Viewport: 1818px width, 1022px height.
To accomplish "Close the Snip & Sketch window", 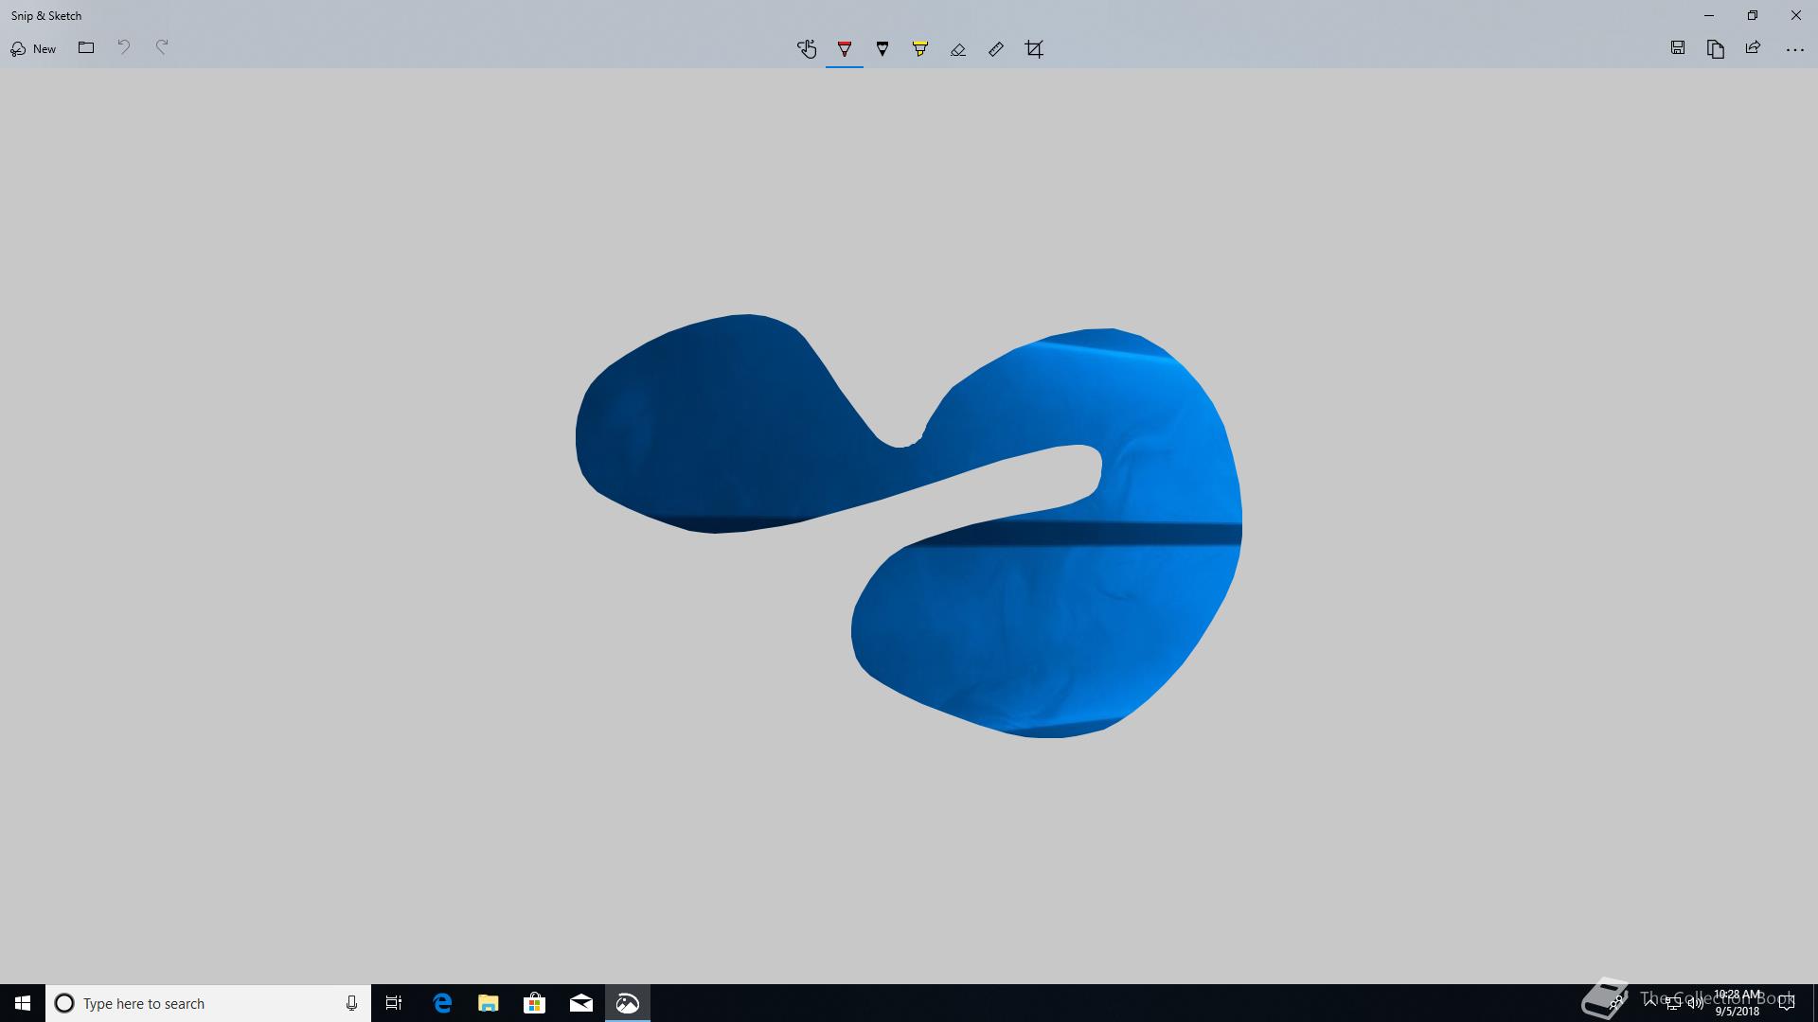I will (x=1796, y=15).
